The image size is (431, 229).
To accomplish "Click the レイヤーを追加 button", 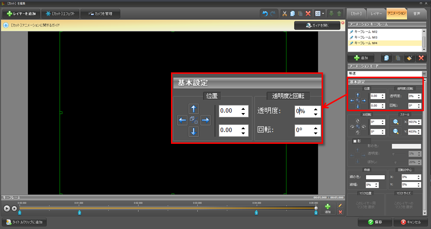I will (20, 14).
